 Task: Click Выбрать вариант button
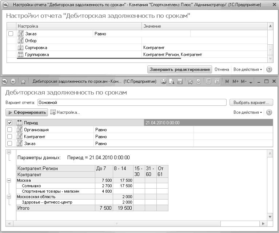tap(251, 103)
